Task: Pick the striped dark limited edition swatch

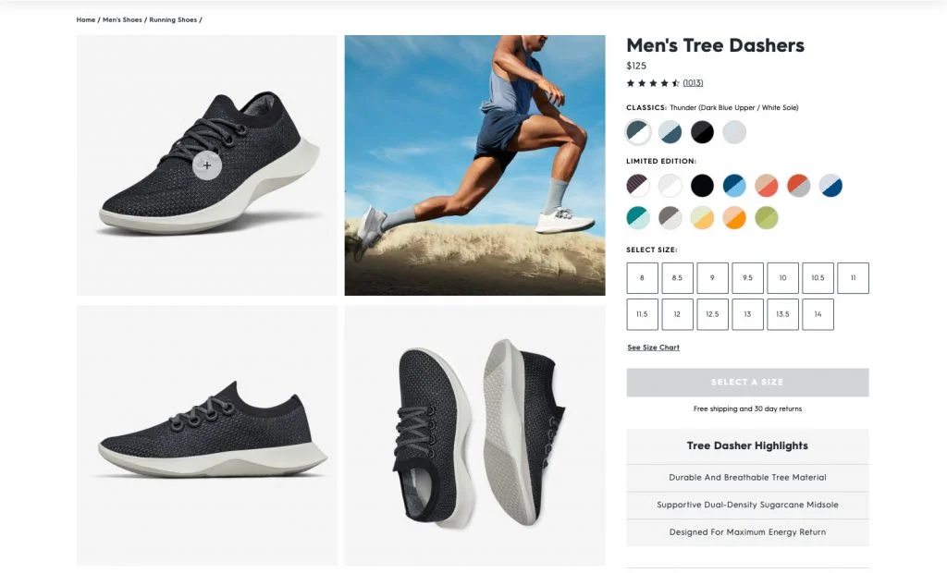Action: [x=638, y=186]
